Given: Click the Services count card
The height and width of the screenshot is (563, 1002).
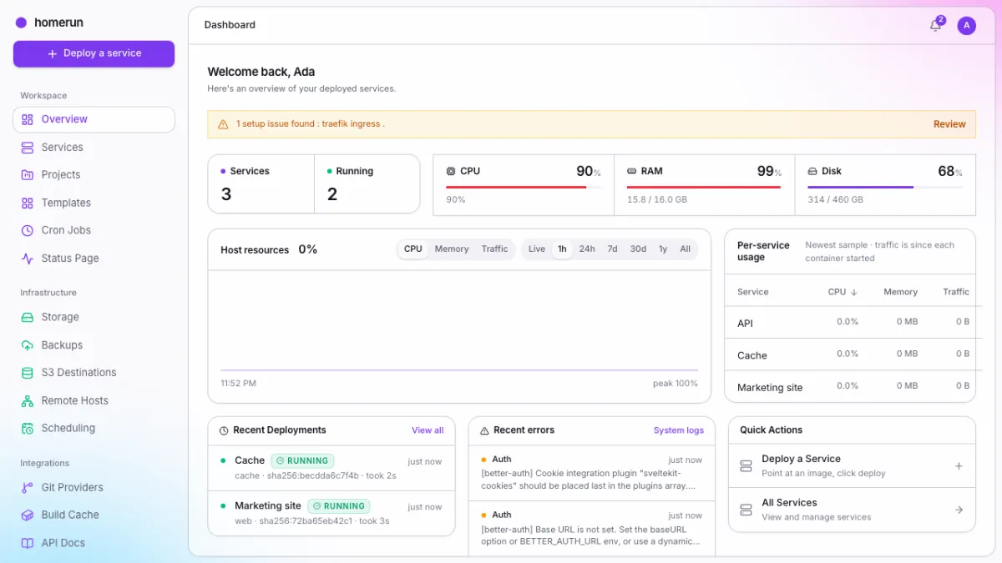Looking at the screenshot, I should [261, 183].
